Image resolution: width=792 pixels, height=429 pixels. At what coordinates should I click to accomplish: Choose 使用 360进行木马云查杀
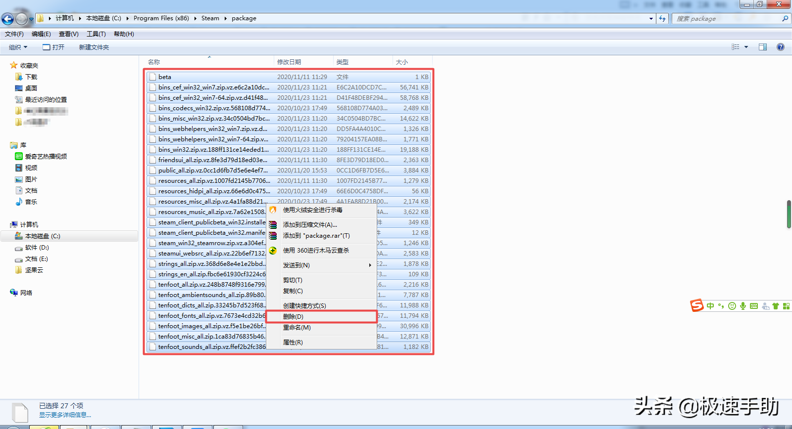(322, 251)
